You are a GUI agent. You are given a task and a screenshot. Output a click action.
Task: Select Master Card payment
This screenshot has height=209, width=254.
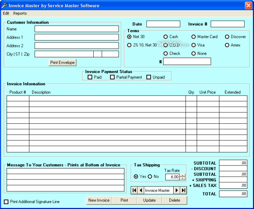[x=204, y=37]
